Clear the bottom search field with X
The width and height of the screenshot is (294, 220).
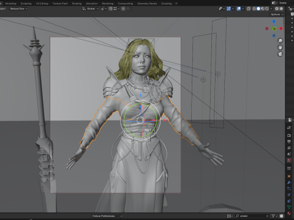267,216
